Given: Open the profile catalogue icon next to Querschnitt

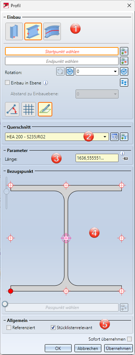Looking at the screenshot, I should 114,137.
